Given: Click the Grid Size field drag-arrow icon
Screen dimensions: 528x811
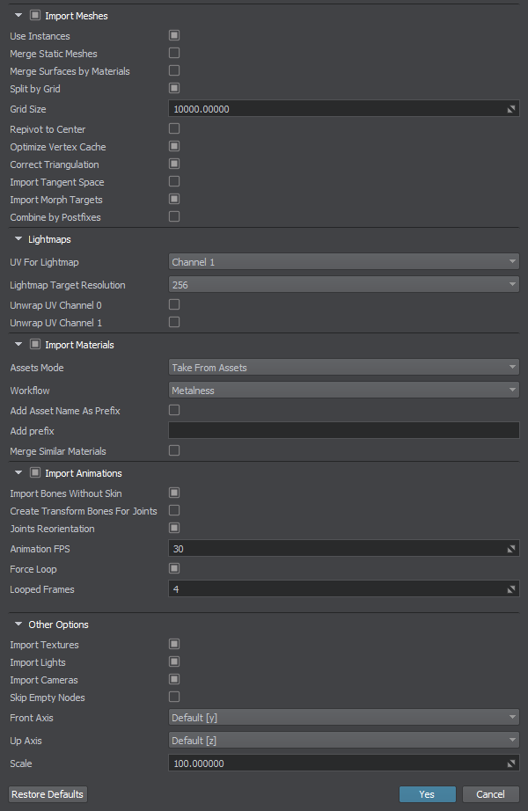Looking at the screenshot, I should click(511, 109).
